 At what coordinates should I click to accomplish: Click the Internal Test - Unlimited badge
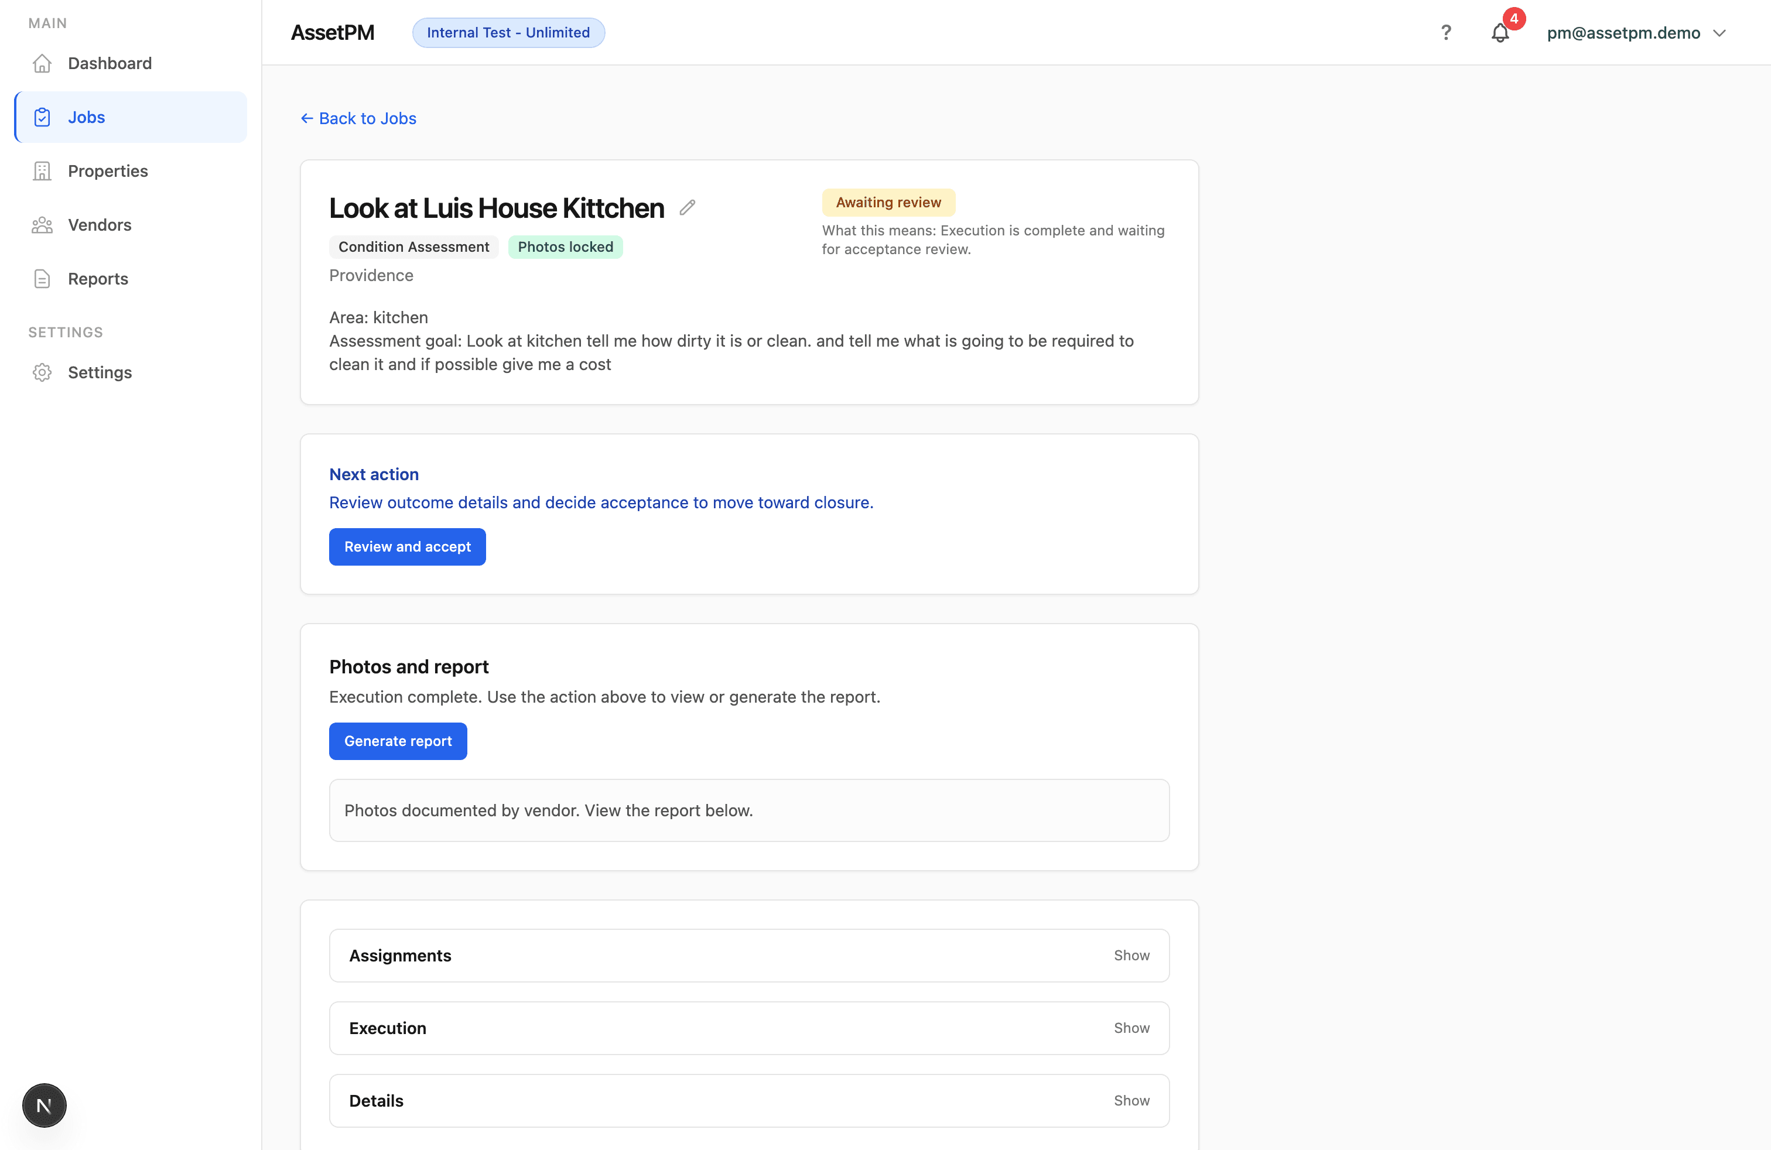coord(508,33)
